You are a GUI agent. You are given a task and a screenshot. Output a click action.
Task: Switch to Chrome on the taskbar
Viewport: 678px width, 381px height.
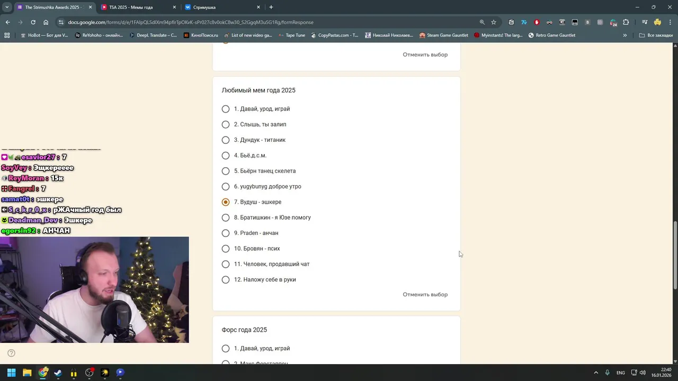pos(43,373)
